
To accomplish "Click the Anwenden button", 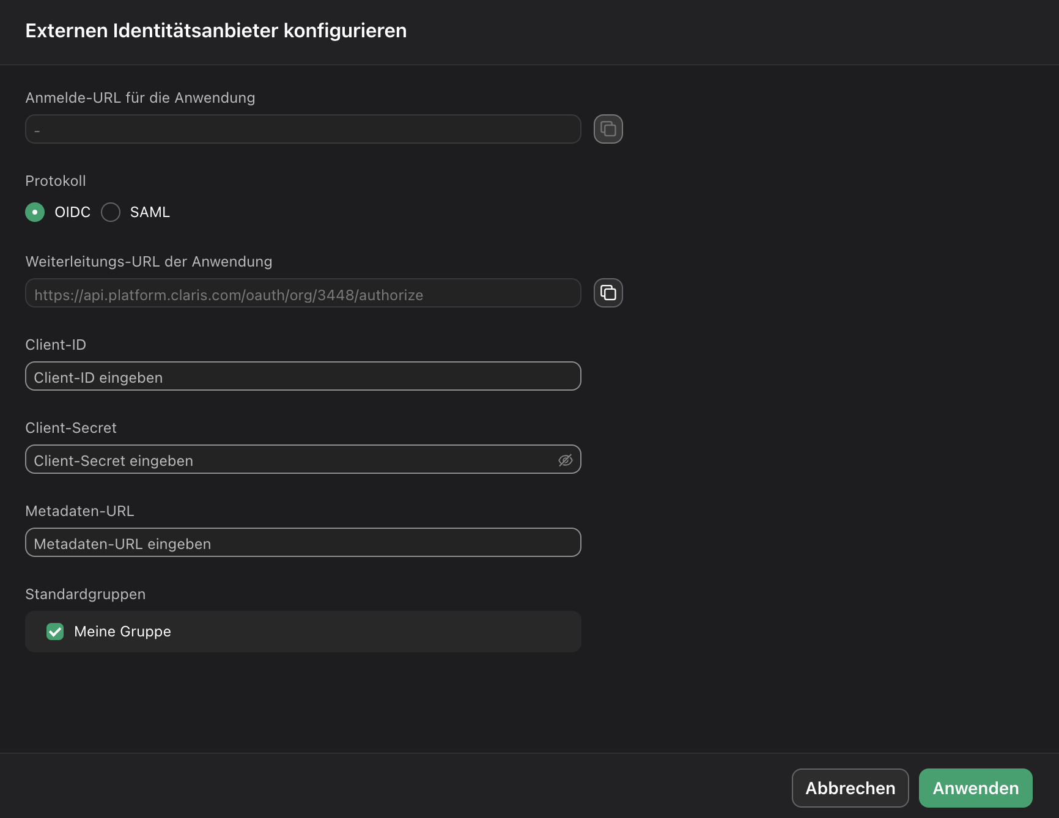I will click(975, 788).
